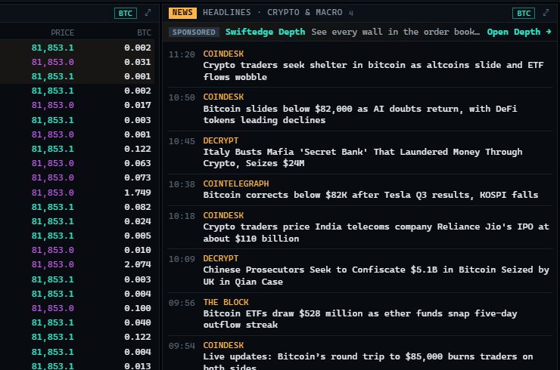This screenshot has width=560, height=370.
Task: Select the trade row with amount 0.100
Action: coord(77,308)
